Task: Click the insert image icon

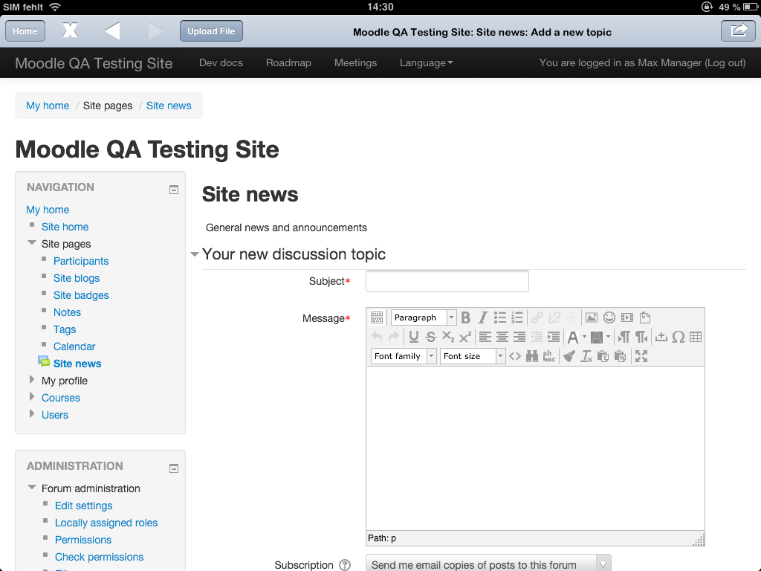Action: click(x=591, y=317)
